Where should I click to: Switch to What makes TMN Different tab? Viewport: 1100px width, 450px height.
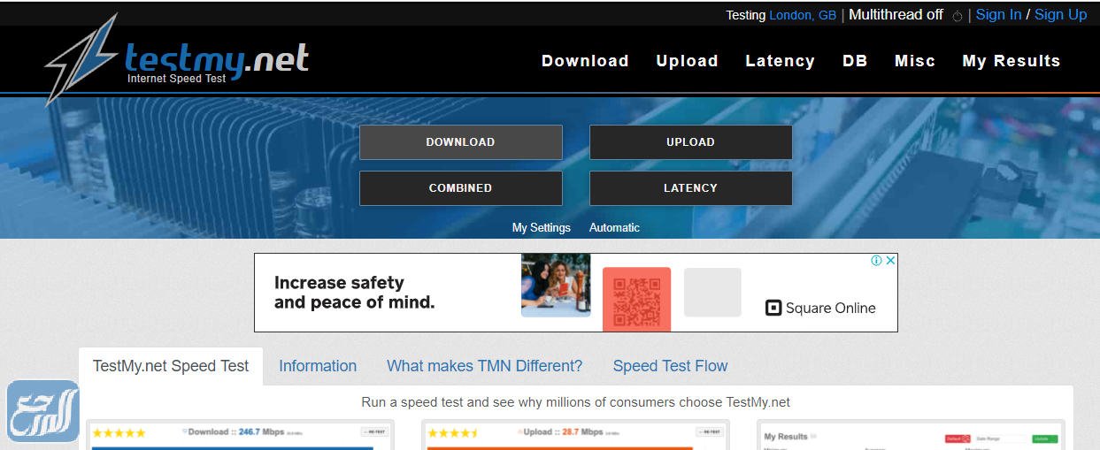pos(485,366)
